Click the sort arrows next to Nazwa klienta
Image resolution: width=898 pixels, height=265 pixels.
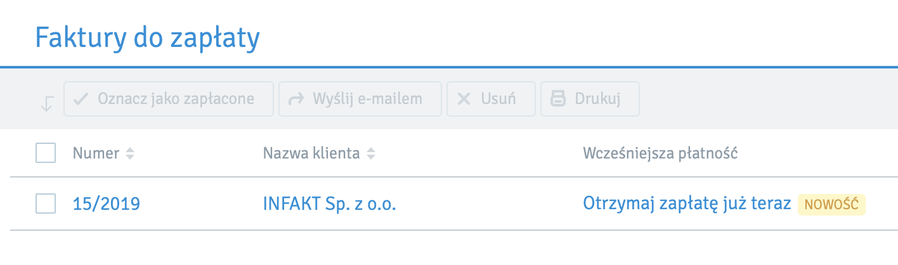coord(371,153)
